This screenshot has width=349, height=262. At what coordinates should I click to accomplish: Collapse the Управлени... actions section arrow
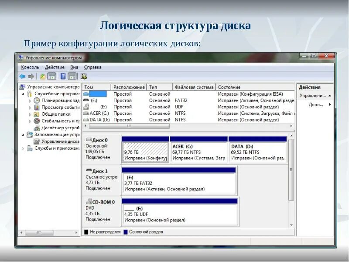(330, 96)
